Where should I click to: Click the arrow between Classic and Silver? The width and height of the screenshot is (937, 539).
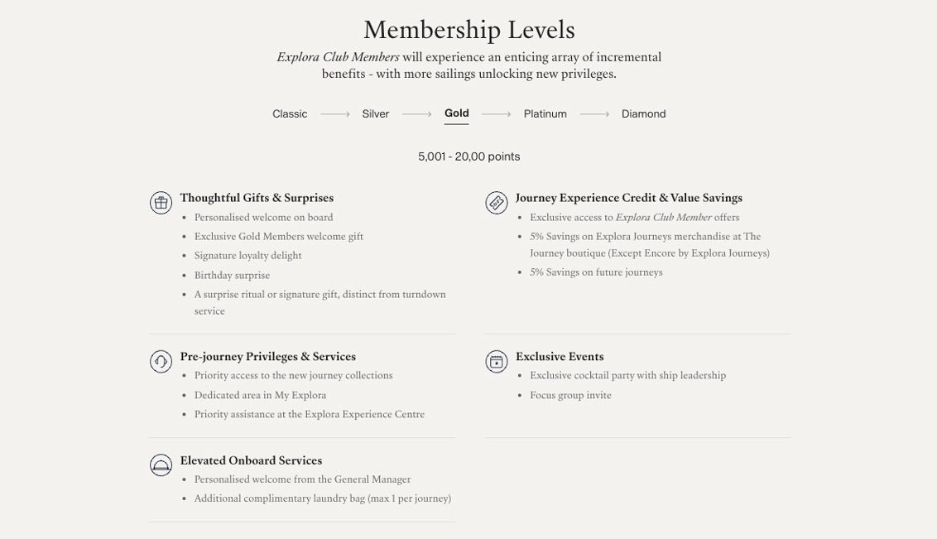pyautogui.click(x=334, y=114)
